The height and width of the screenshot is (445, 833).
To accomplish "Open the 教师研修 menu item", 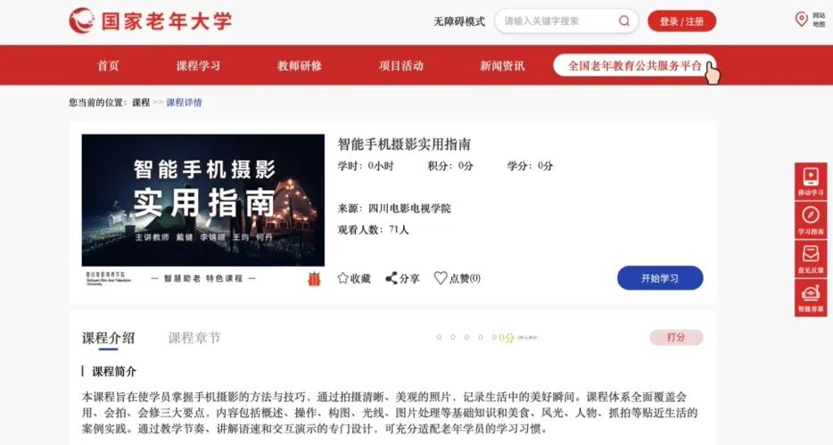I will (x=300, y=66).
